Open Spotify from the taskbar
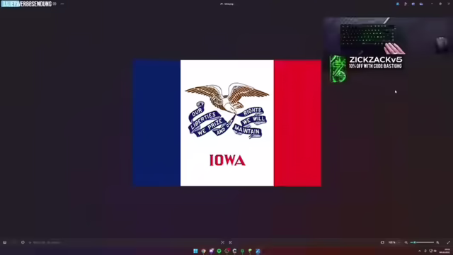Screen dimensions: 453x255 point(219,251)
